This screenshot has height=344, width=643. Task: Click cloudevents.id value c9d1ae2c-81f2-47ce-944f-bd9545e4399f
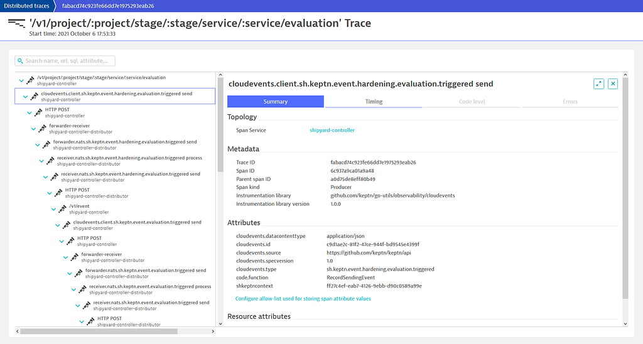pos(373,244)
